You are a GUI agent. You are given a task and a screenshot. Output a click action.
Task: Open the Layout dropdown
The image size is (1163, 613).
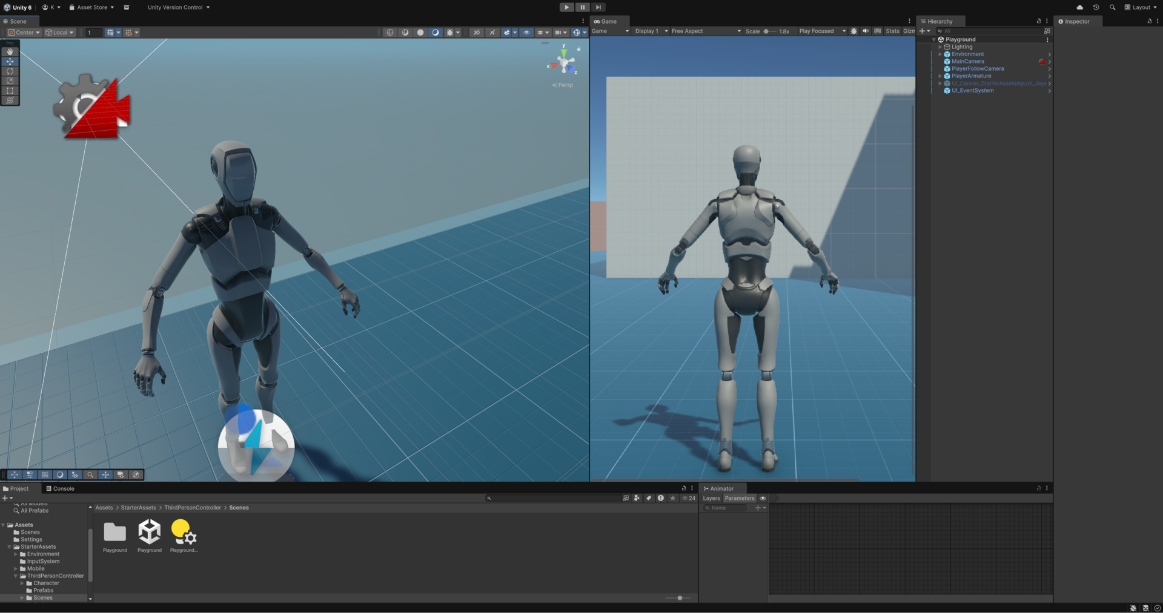point(1141,7)
